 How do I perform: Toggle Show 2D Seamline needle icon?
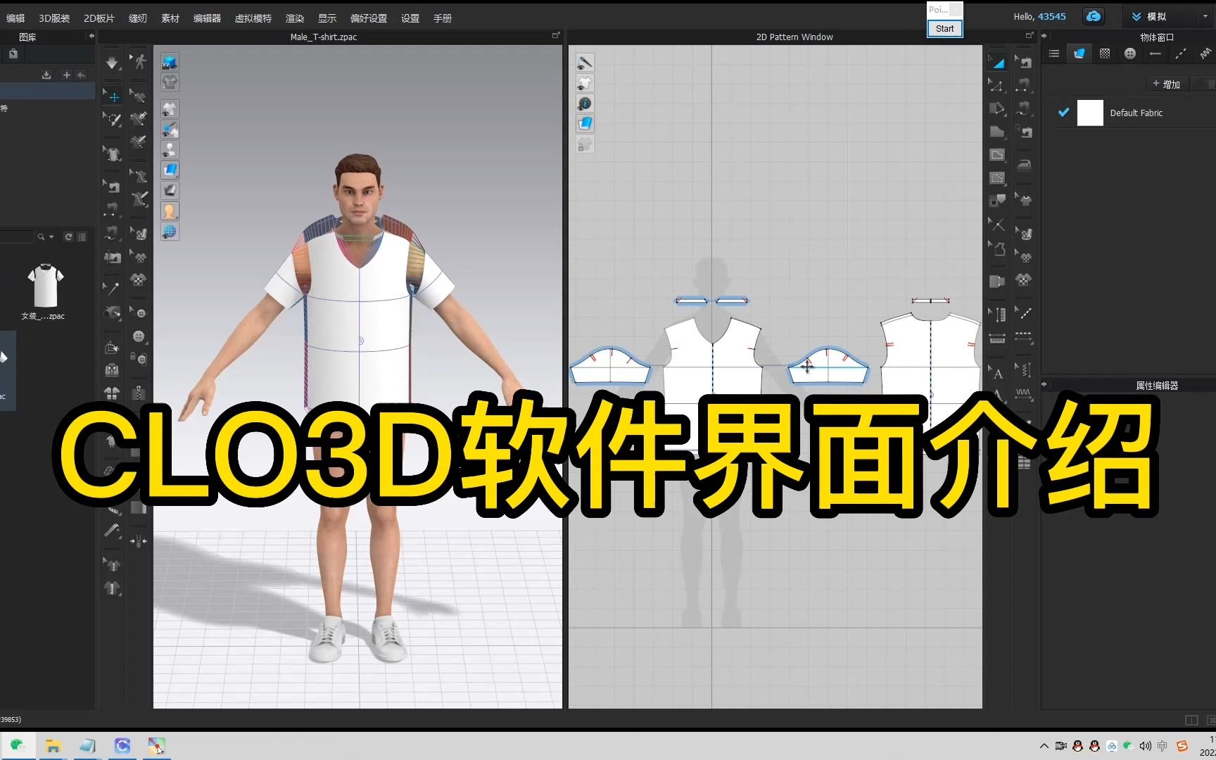tap(585, 63)
